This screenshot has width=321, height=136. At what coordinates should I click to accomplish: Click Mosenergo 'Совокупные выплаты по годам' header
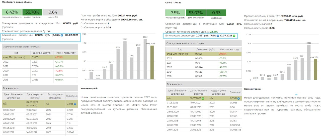click(x=40, y=47)
